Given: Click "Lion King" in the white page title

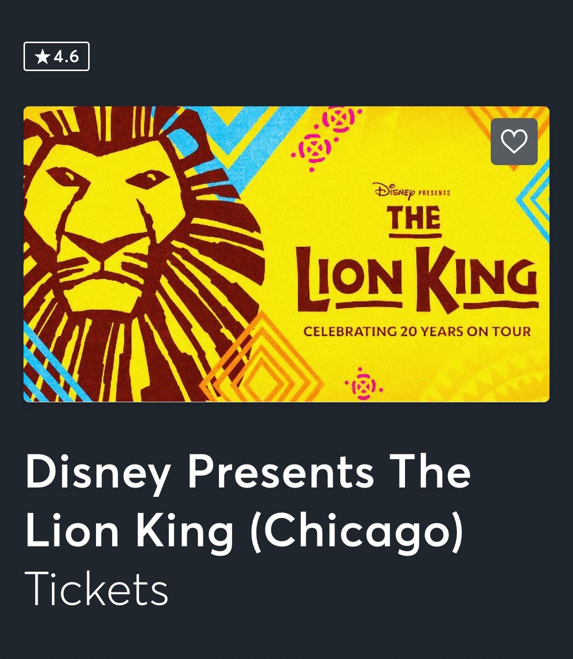Looking at the screenshot, I should [129, 531].
